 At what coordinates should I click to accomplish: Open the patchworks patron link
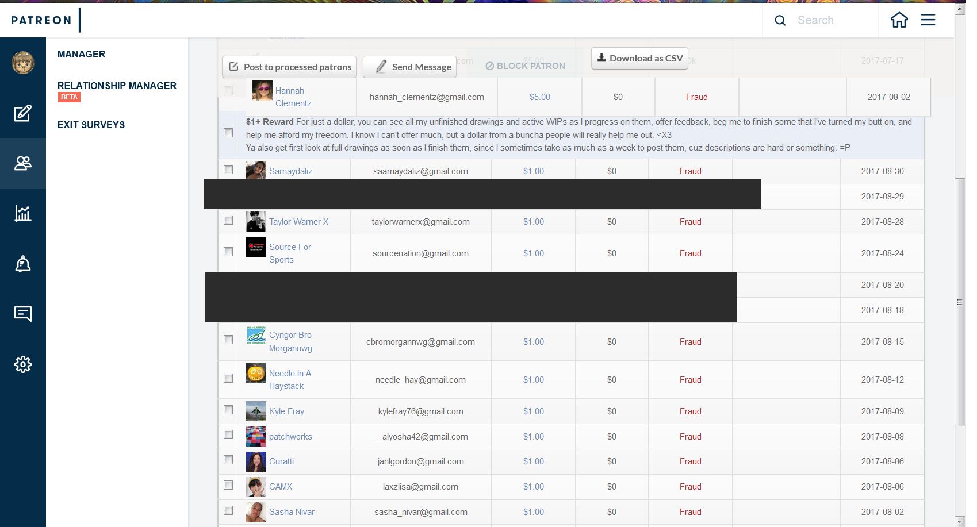coord(290,437)
